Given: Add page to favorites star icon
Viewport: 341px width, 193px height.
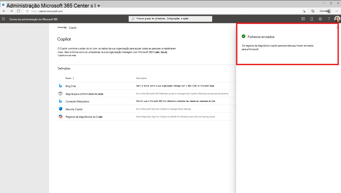Looking at the screenshot, I should point(304,11).
